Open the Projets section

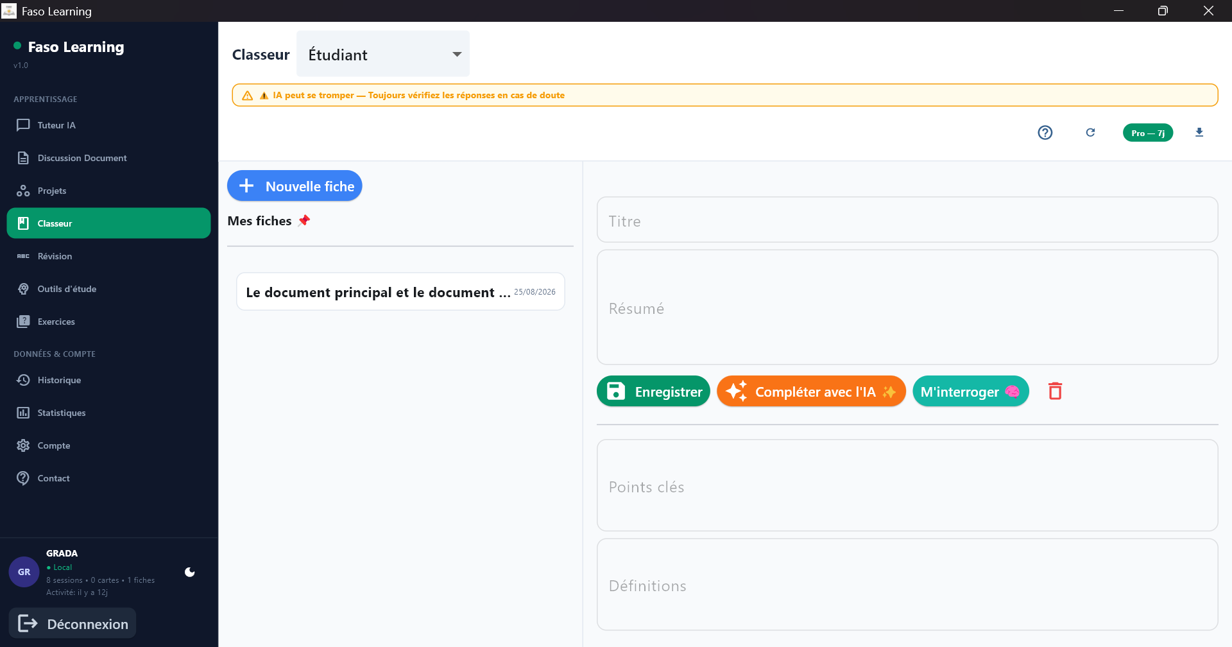(x=108, y=191)
